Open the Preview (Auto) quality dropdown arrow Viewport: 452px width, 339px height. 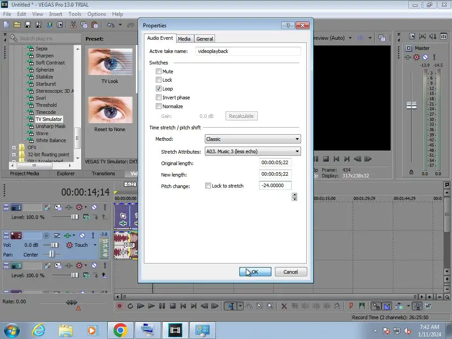click(350, 38)
